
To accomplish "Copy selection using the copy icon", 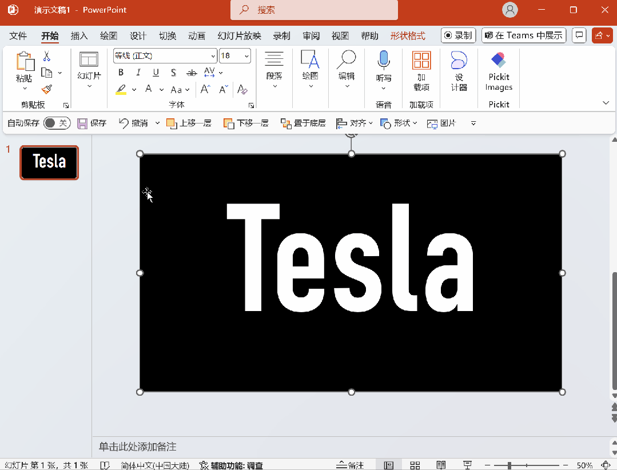I will click(x=47, y=73).
